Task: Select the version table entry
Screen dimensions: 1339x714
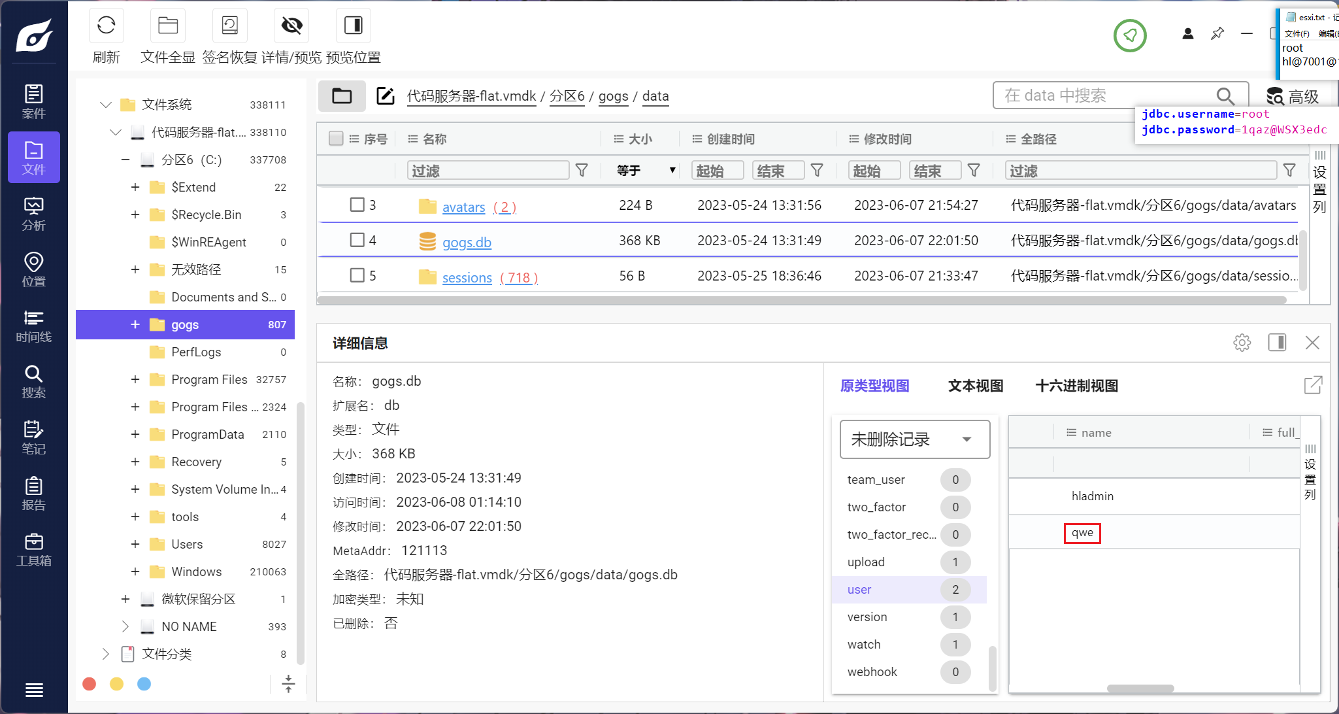Action: pos(908,617)
